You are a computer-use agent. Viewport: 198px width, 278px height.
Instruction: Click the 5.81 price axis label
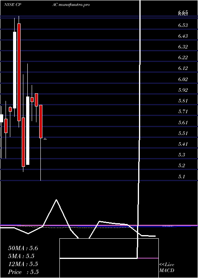183,101
